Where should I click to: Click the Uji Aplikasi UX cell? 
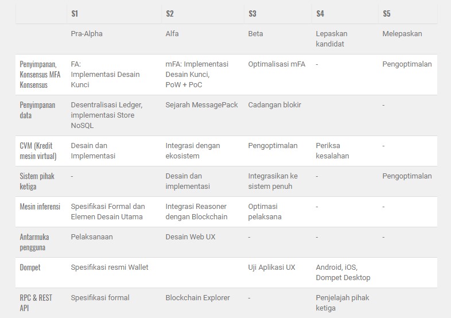pos(271,267)
